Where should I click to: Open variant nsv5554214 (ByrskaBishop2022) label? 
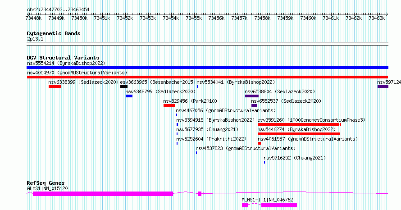(66, 63)
